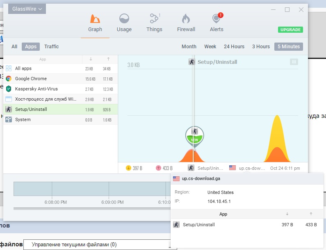Open the Things tab

click(x=154, y=23)
